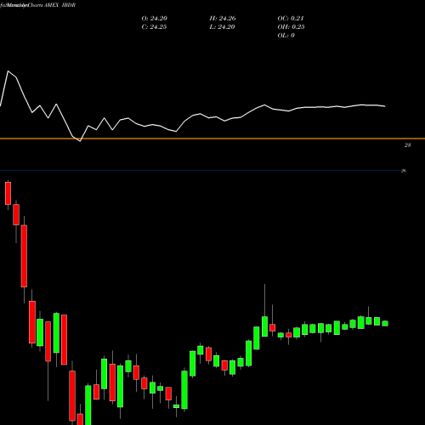
Task: Click the open price 'O: 24.20'
Action: pos(155,19)
